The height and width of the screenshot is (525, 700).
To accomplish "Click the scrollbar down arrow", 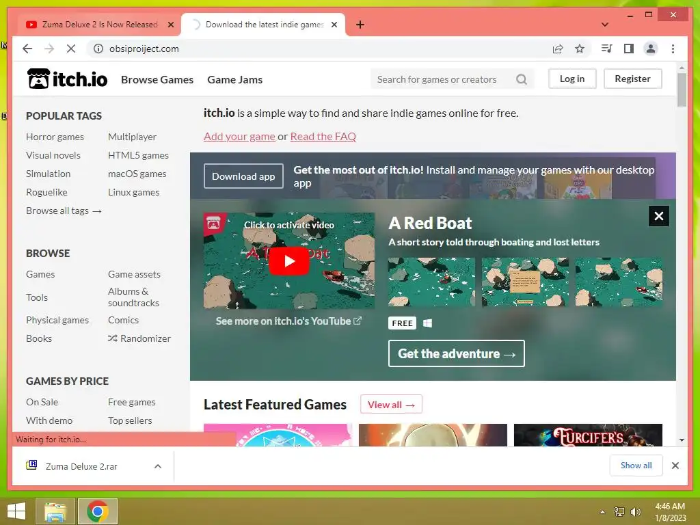I will [x=682, y=440].
